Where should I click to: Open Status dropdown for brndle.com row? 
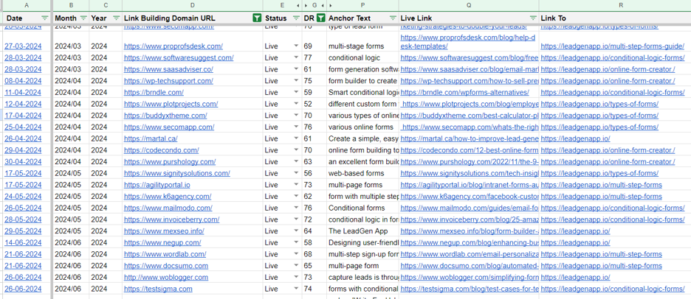[296, 92]
